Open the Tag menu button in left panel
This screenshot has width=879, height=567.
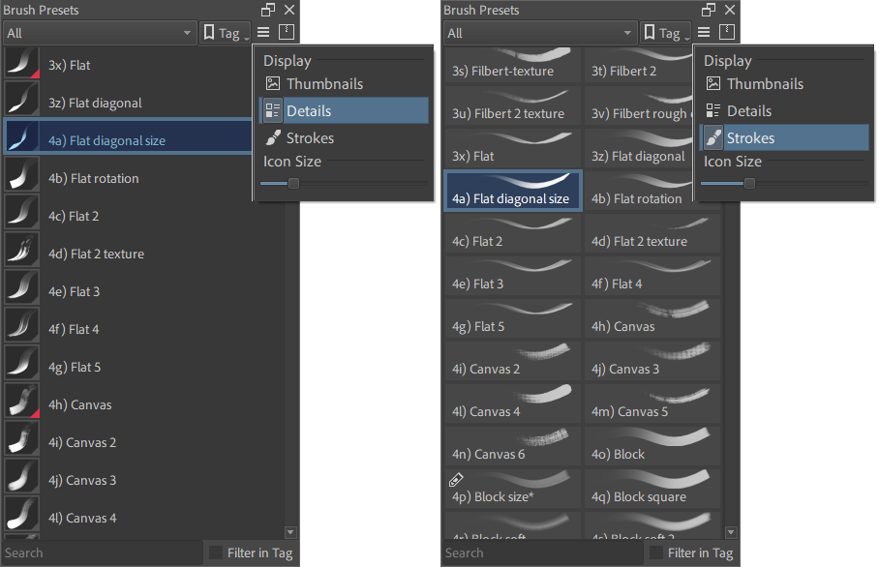pyautogui.click(x=226, y=33)
